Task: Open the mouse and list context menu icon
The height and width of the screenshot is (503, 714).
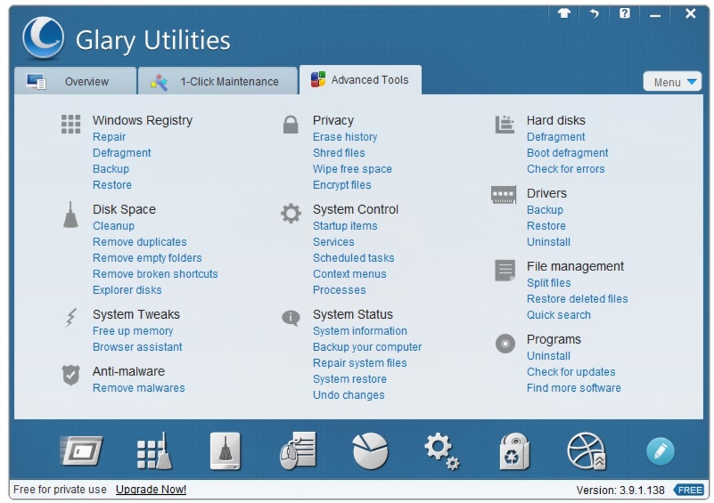Action: [298, 451]
